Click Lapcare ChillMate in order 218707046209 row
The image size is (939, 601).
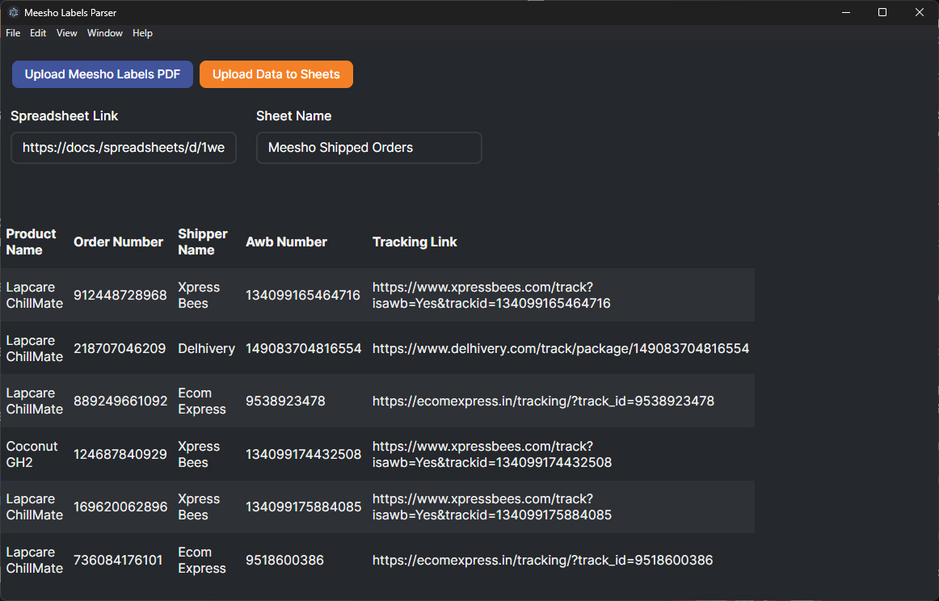tap(34, 348)
